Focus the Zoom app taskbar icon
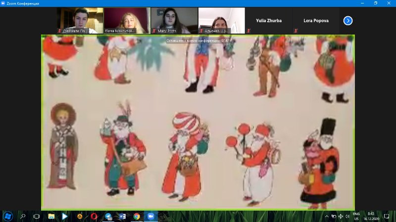 click(x=151, y=216)
